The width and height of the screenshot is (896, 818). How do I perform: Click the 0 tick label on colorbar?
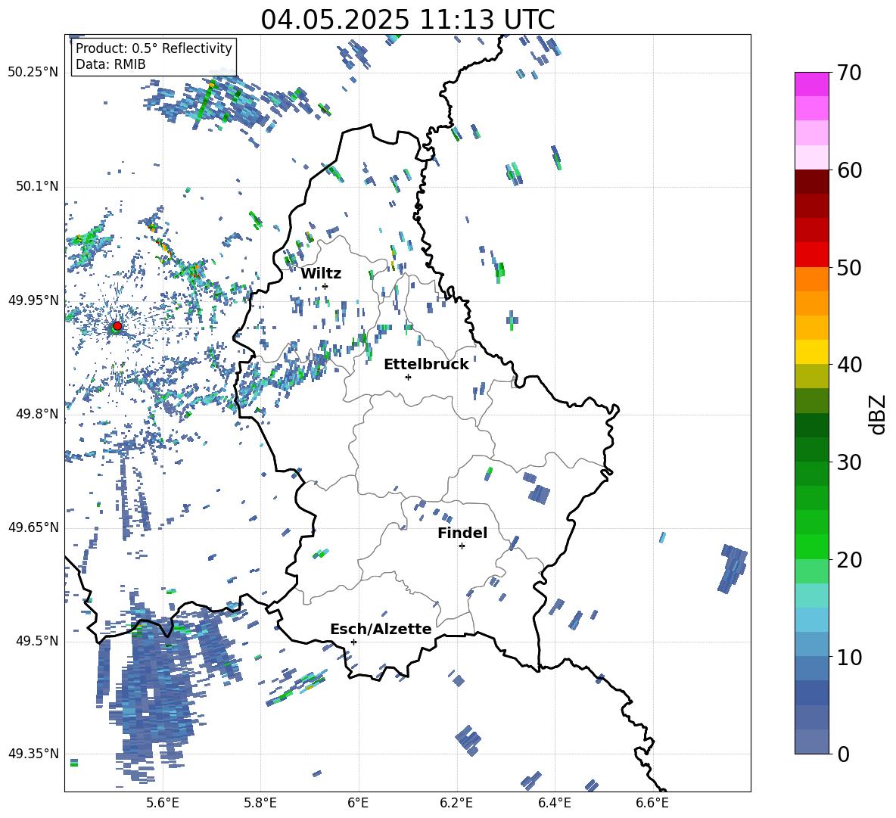(843, 754)
